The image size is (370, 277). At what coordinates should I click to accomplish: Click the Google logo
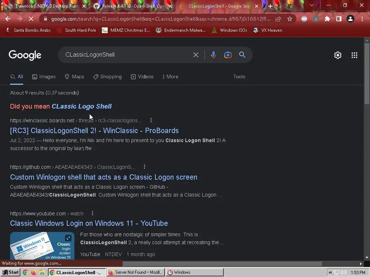(25, 55)
